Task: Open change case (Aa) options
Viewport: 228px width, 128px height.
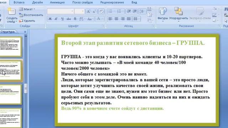Action: [x=90, y=19]
